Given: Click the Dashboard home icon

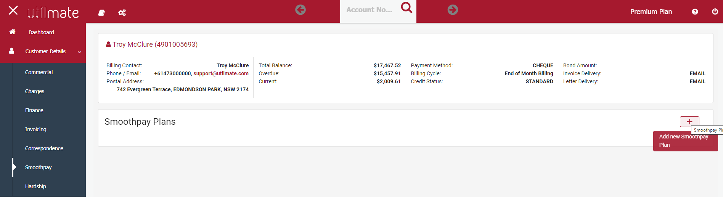Looking at the screenshot, I should [12, 32].
